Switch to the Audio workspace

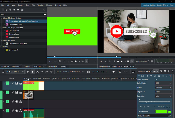[159, 5]
